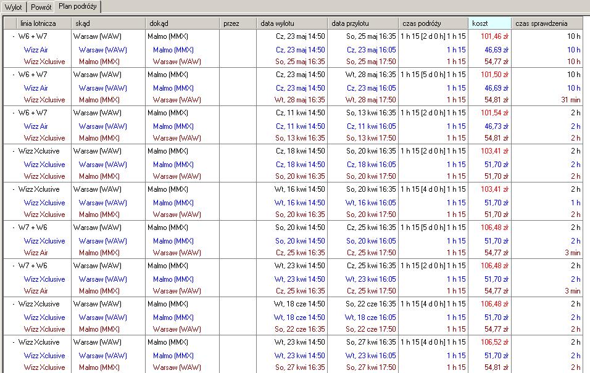
Task: Select arrival cell So, 22 cze 17:50
Action: [371, 329]
